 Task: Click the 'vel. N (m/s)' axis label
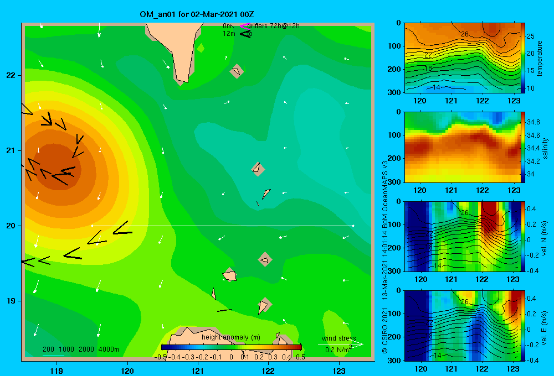click(x=544, y=238)
